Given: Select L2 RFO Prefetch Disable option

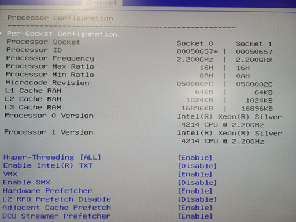Looking at the screenshot, I should (57, 199).
